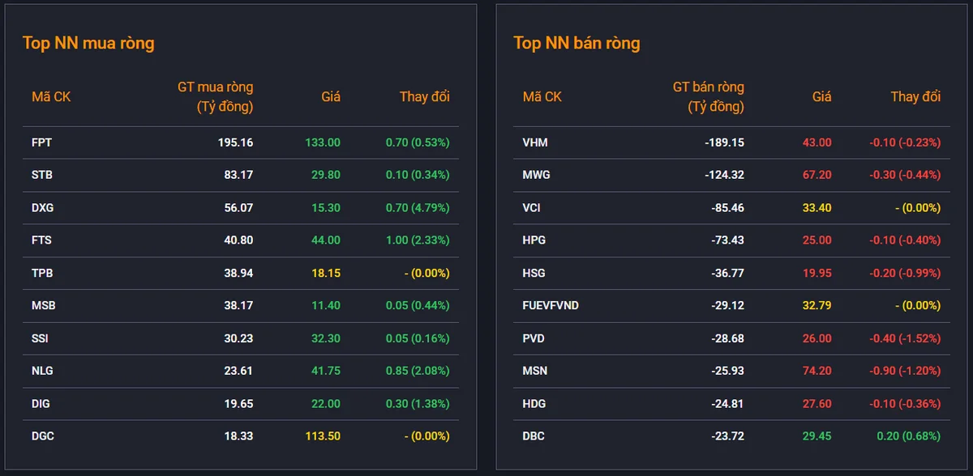The image size is (973, 476).
Task: Click 'GT bán ròng (Tỷ đồng)' column header
Action: (x=708, y=96)
